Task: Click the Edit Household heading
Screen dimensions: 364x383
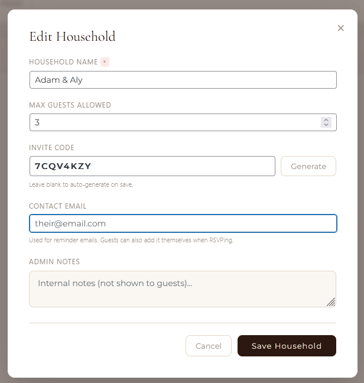Action: [x=72, y=37]
